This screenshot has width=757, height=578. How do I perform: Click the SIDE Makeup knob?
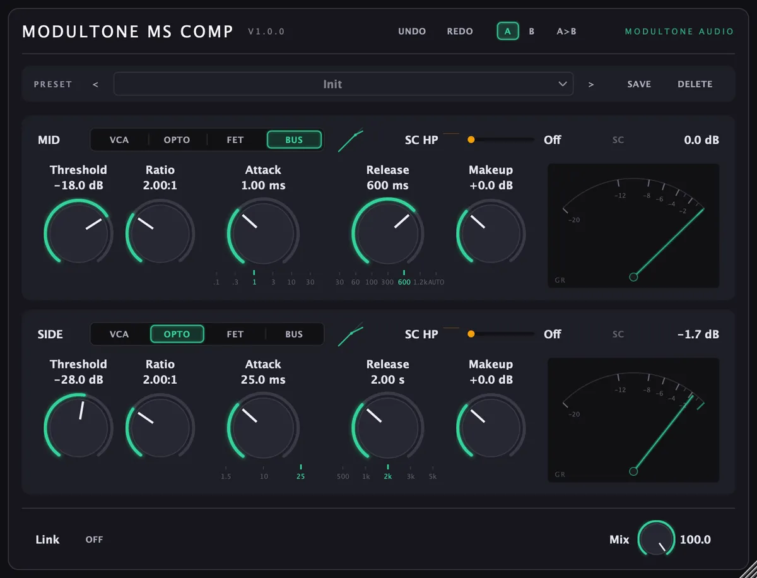(491, 426)
